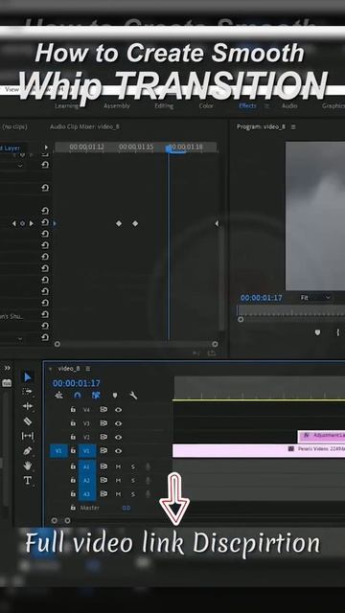Open Effects workspace menu icon

pyautogui.click(x=266, y=106)
